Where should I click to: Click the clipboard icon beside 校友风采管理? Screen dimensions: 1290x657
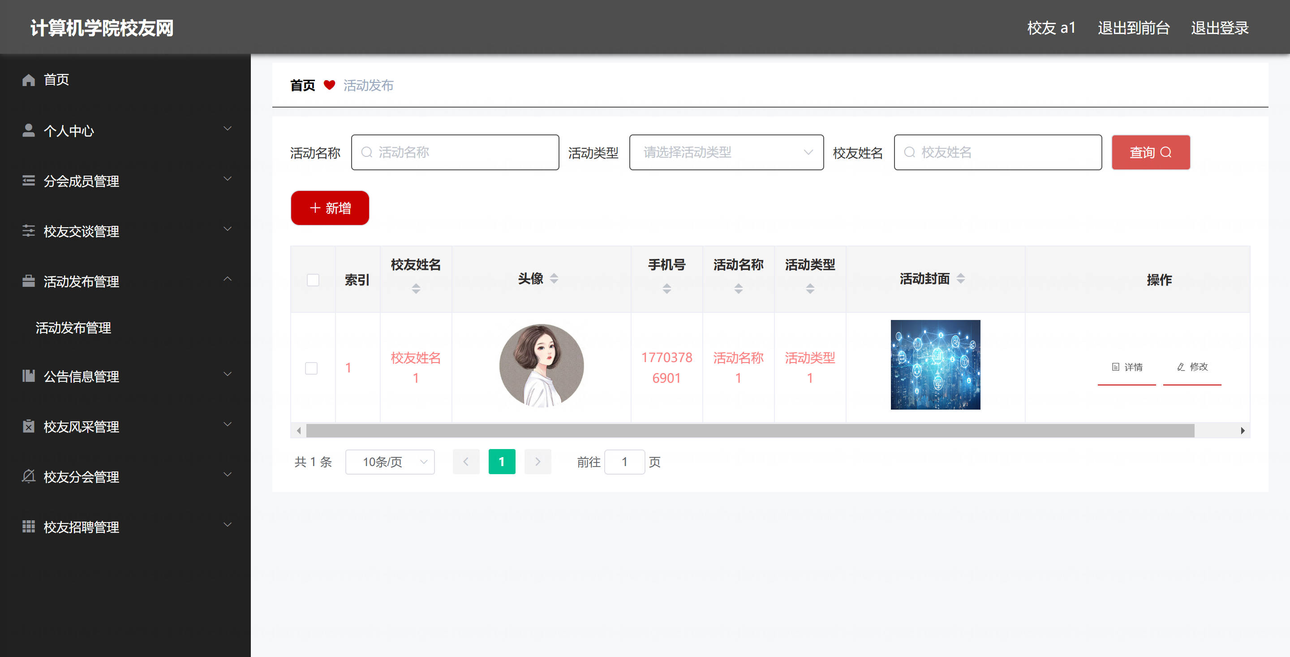click(x=29, y=426)
